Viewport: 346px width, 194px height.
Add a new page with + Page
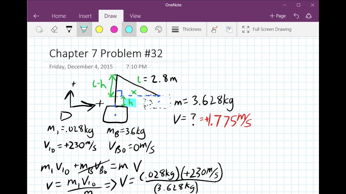278,16
